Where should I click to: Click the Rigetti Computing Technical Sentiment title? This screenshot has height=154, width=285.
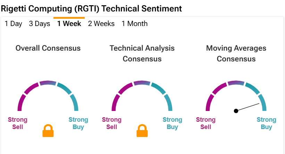click(x=91, y=9)
